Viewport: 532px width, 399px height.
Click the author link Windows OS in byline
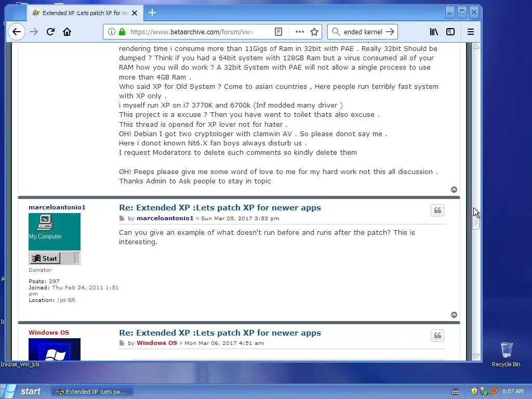click(157, 343)
